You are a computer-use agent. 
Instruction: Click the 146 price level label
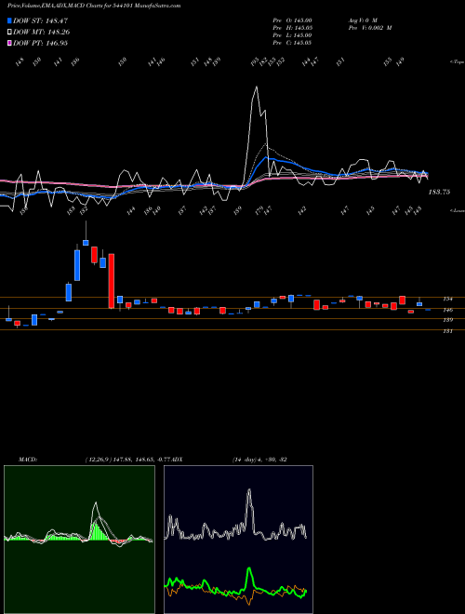tap(447, 310)
